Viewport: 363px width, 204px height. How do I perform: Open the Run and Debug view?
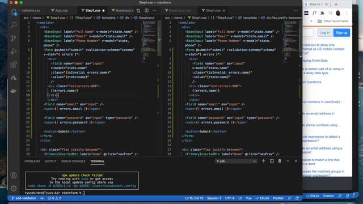(14, 51)
